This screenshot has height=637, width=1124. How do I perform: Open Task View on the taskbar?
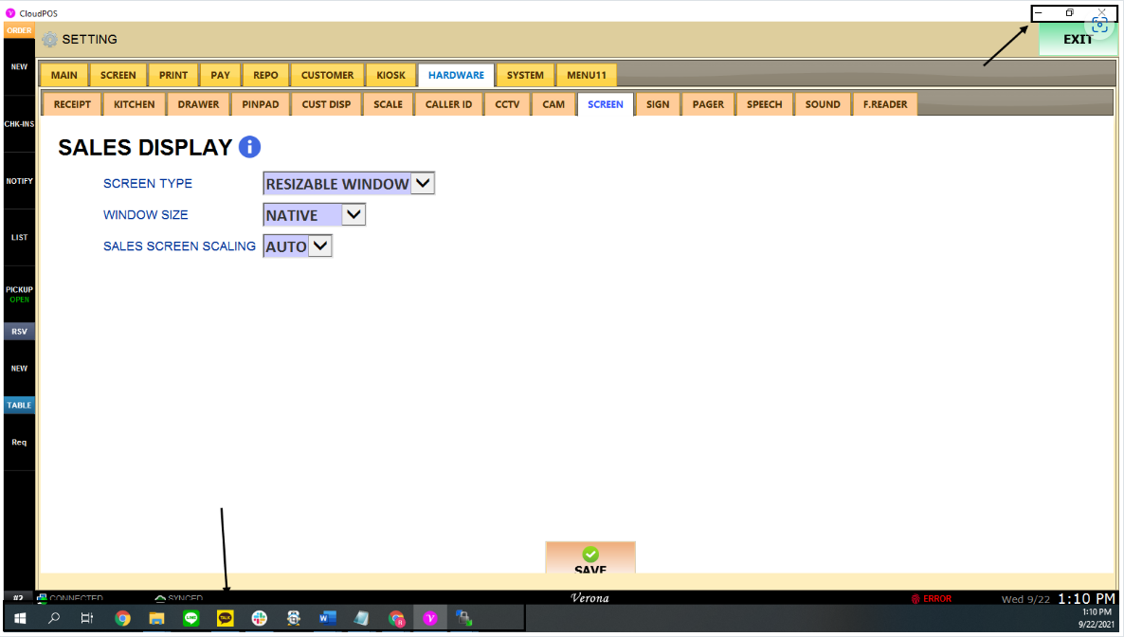coord(87,618)
